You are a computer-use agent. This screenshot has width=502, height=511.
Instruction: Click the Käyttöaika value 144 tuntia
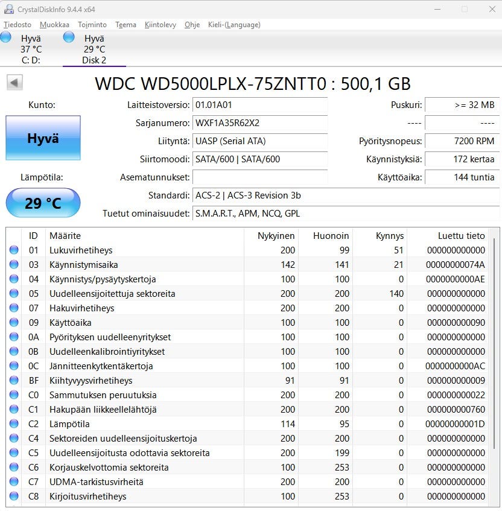(x=462, y=177)
